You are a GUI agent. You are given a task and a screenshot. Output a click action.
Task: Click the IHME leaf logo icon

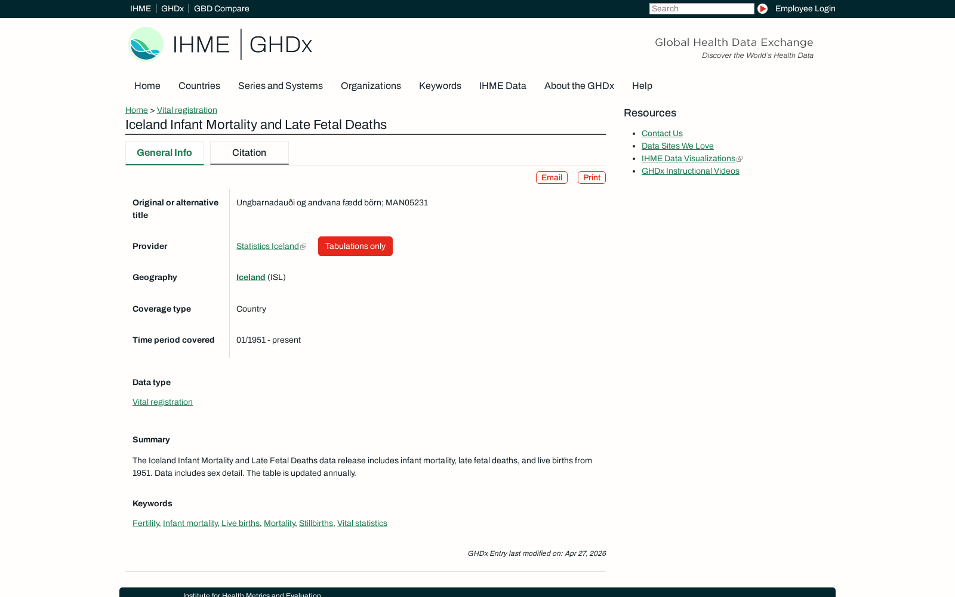coord(146,44)
